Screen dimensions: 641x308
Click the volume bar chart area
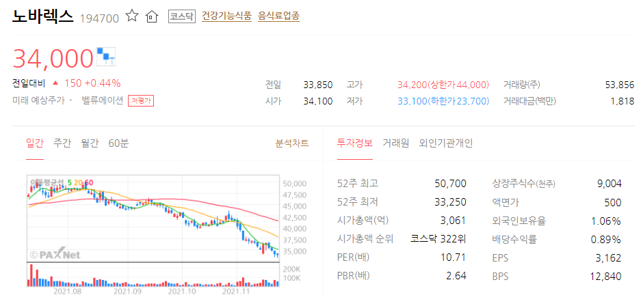(153, 275)
